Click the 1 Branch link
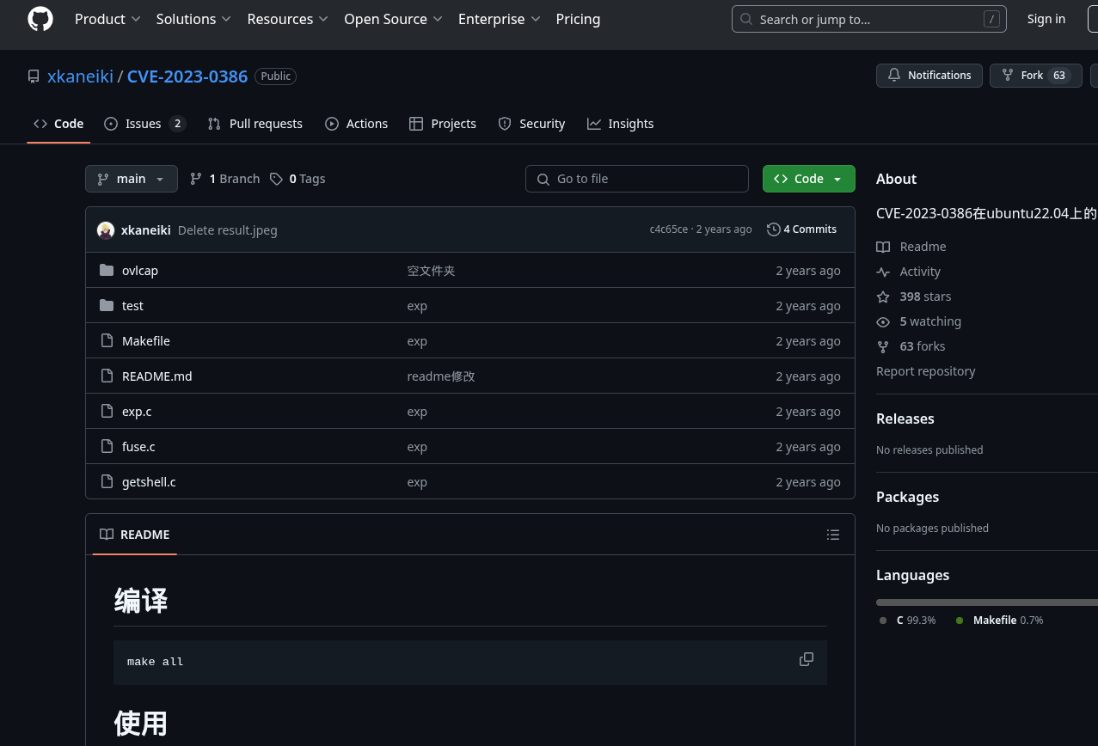Image resolution: width=1098 pixels, height=746 pixels. (224, 179)
